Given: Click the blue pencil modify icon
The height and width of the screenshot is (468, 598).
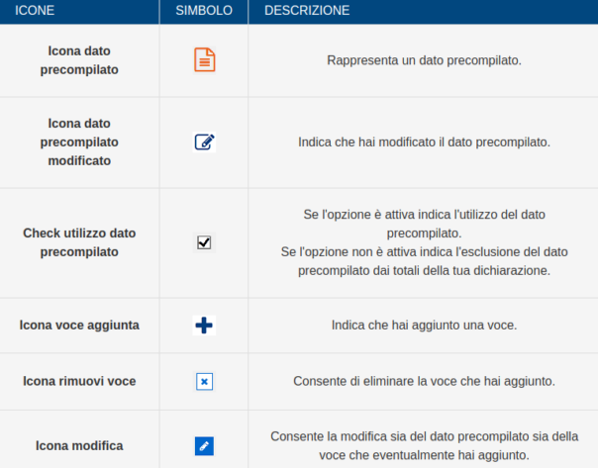Looking at the screenshot, I should (204, 445).
